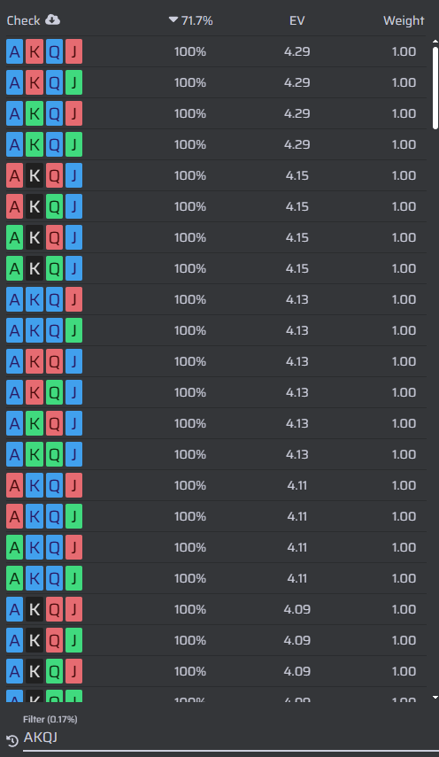This screenshot has height=757, width=439.
Task: Click the AKQJ filter input field
Action: (231, 738)
